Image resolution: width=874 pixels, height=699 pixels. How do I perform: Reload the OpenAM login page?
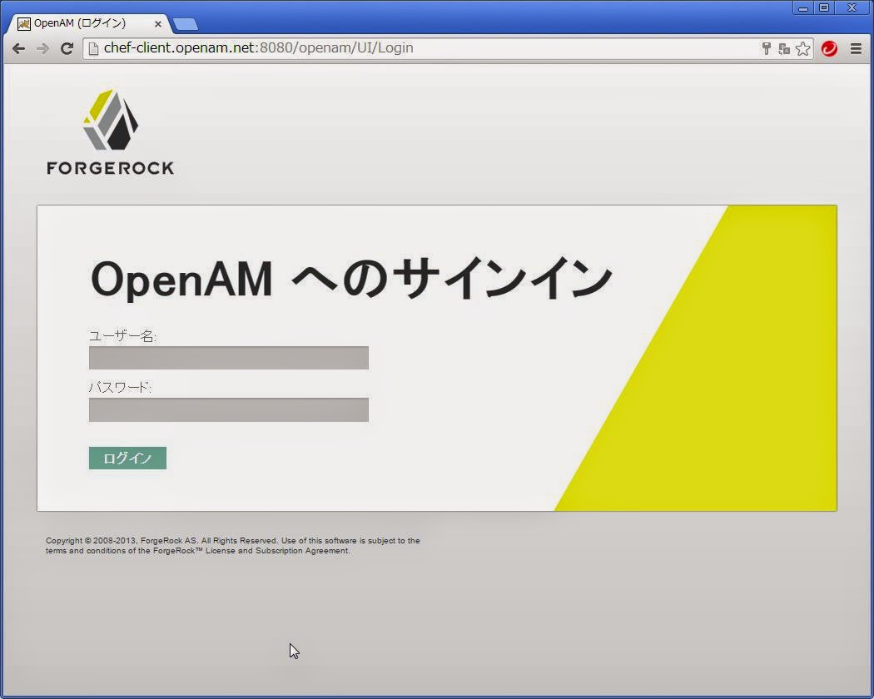[x=67, y=48]
